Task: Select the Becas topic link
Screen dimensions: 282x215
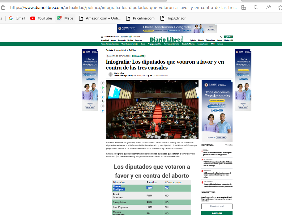Action: [143, 44]
